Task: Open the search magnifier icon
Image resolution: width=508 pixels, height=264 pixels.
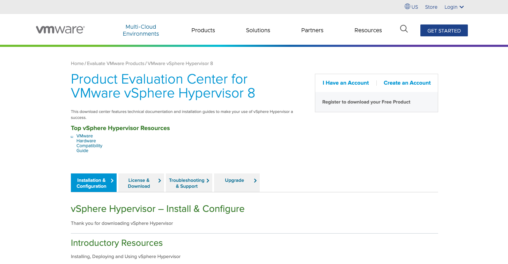Action: point(404,29)
